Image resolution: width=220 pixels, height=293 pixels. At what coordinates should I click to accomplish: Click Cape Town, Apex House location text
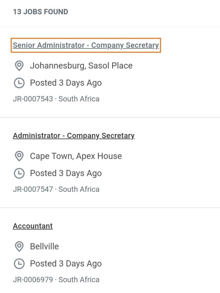click(76, 156)
